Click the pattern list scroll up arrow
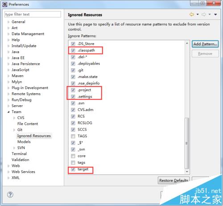 (x=187, y=43)
